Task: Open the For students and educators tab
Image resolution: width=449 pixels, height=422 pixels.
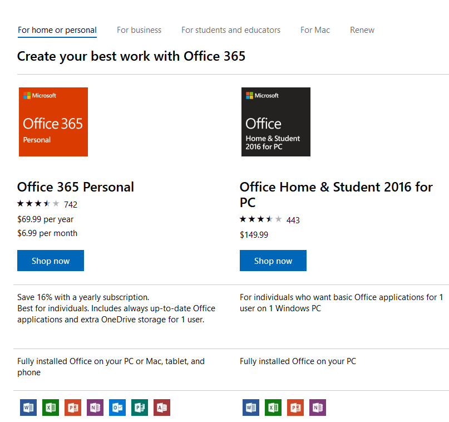Action: (x=231, y=30)
